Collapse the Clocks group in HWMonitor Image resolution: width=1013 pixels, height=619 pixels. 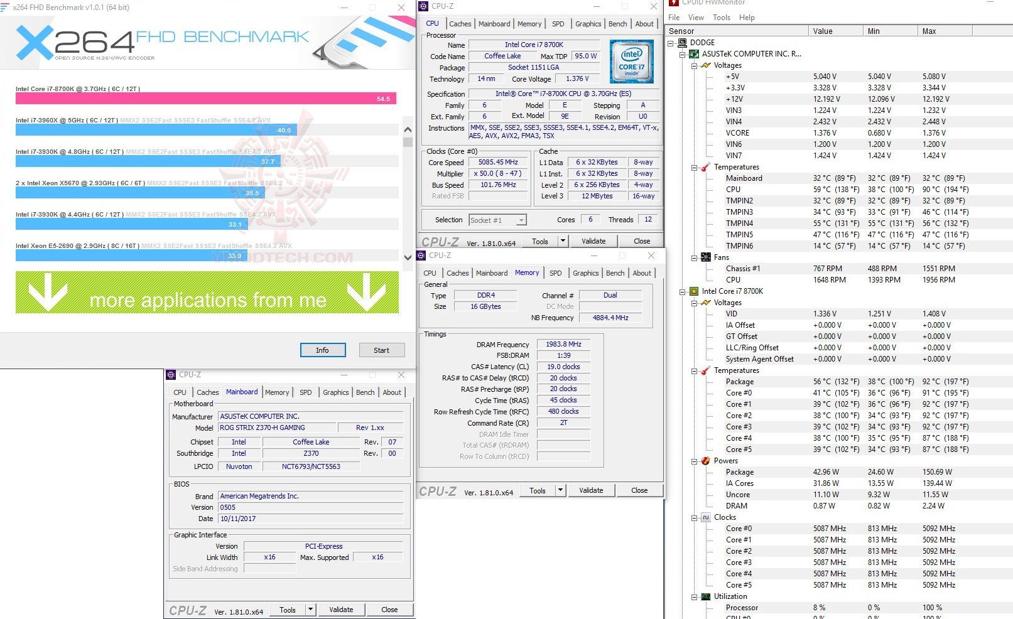[x=695, y=517]
